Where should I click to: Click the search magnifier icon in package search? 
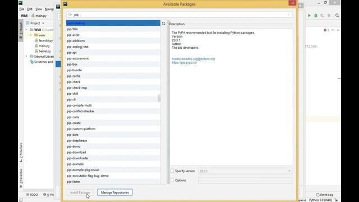[70, 15]
